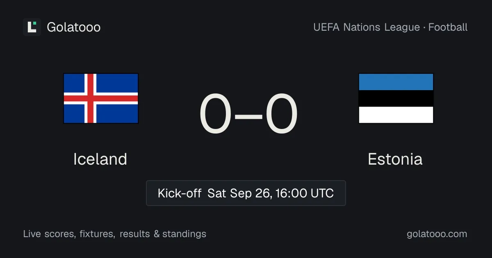Click the Estonia team name
492x258 pixels.
point(395,159)
